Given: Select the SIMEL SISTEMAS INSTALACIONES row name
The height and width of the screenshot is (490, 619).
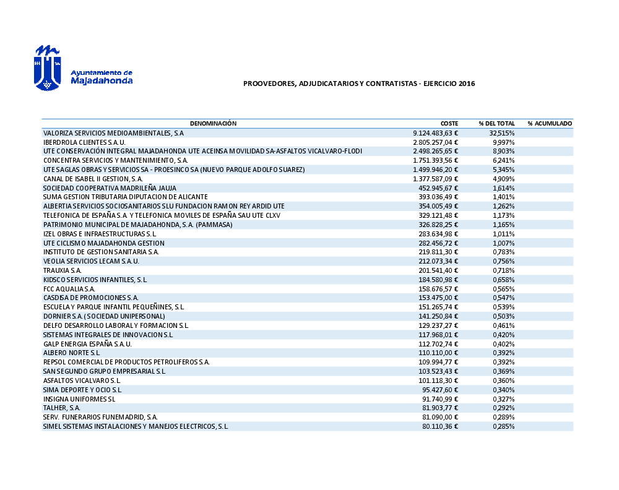Looking at the screenshot, I should tap(136, 426).
